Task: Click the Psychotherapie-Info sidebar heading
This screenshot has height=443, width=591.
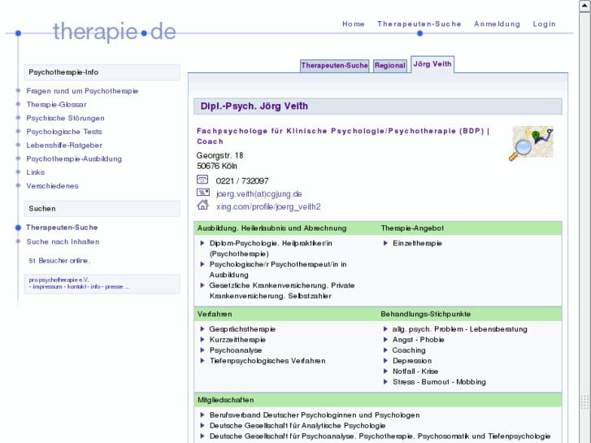Action: [102, 72]
